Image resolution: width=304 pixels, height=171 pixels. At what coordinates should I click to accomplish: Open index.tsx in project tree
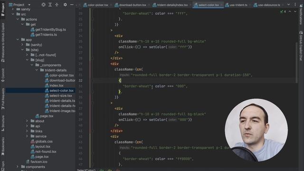[x=54, y=85]
